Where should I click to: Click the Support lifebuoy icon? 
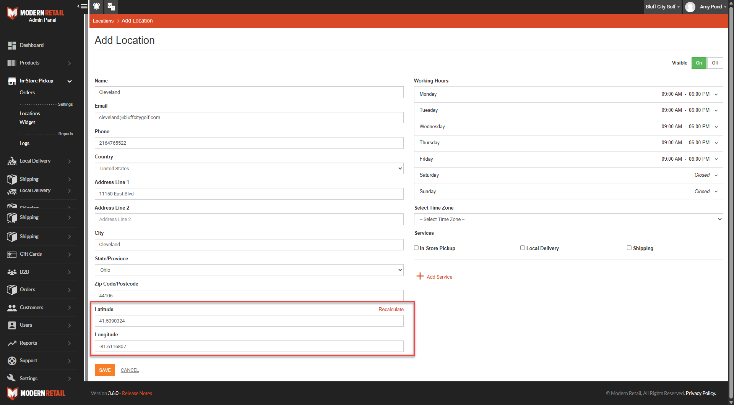[12, 361]
